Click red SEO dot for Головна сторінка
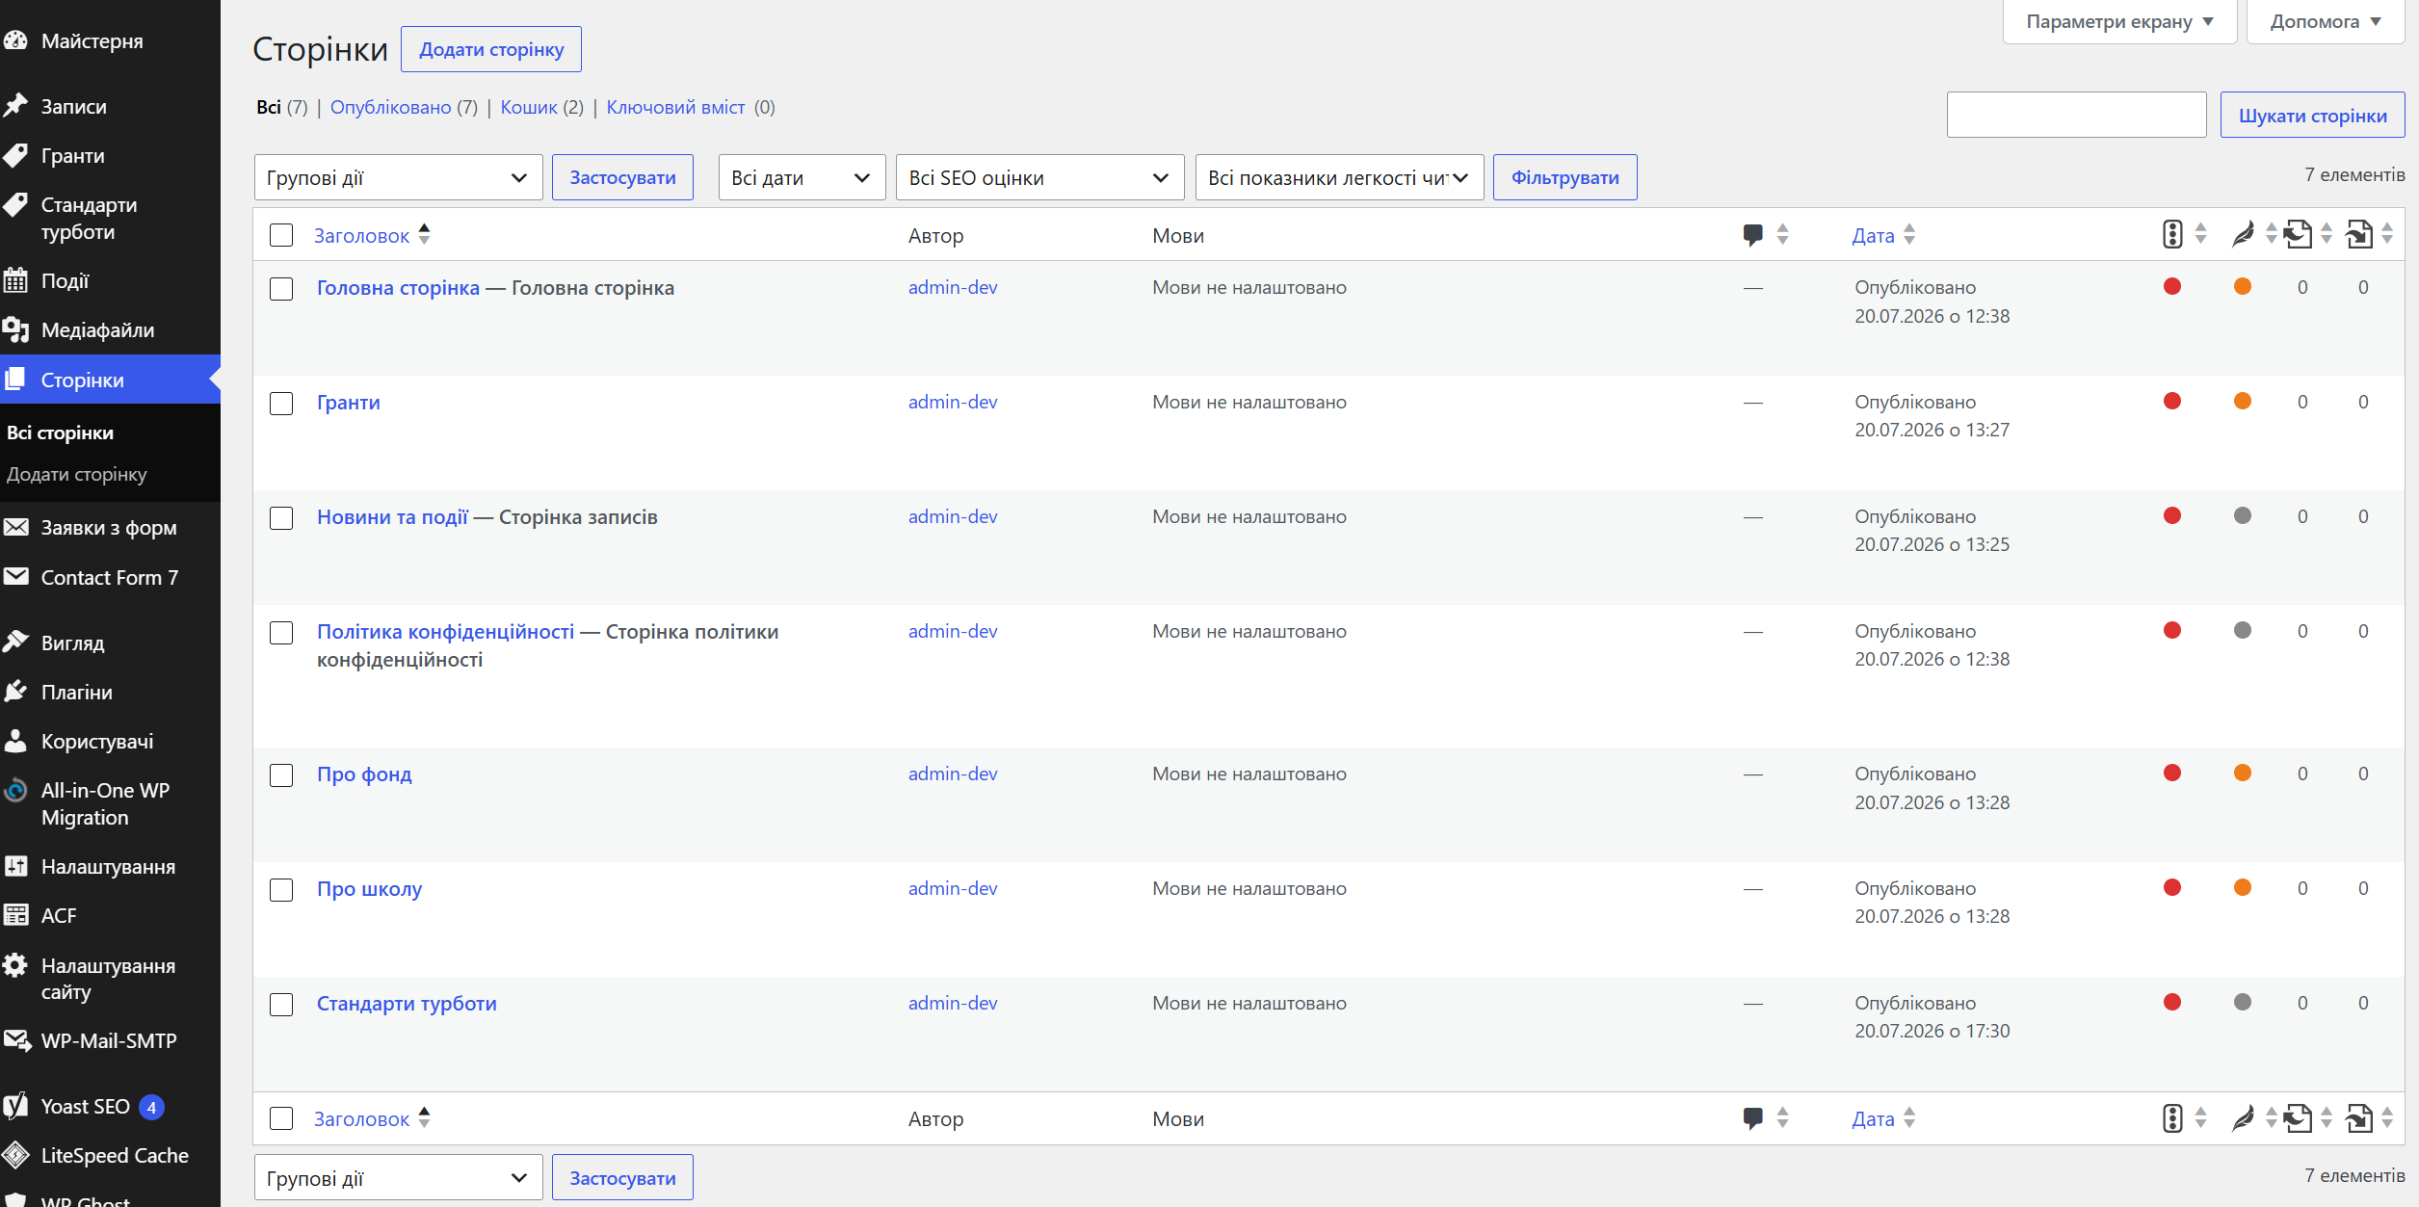The height and width of the screenshot is (1207, 2419). tap(2172, 286)
